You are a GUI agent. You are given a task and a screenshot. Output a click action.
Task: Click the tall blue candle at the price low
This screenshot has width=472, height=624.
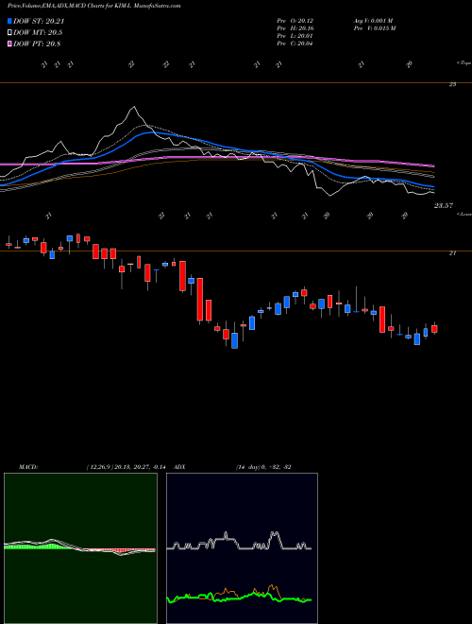(x=235, y=340)
